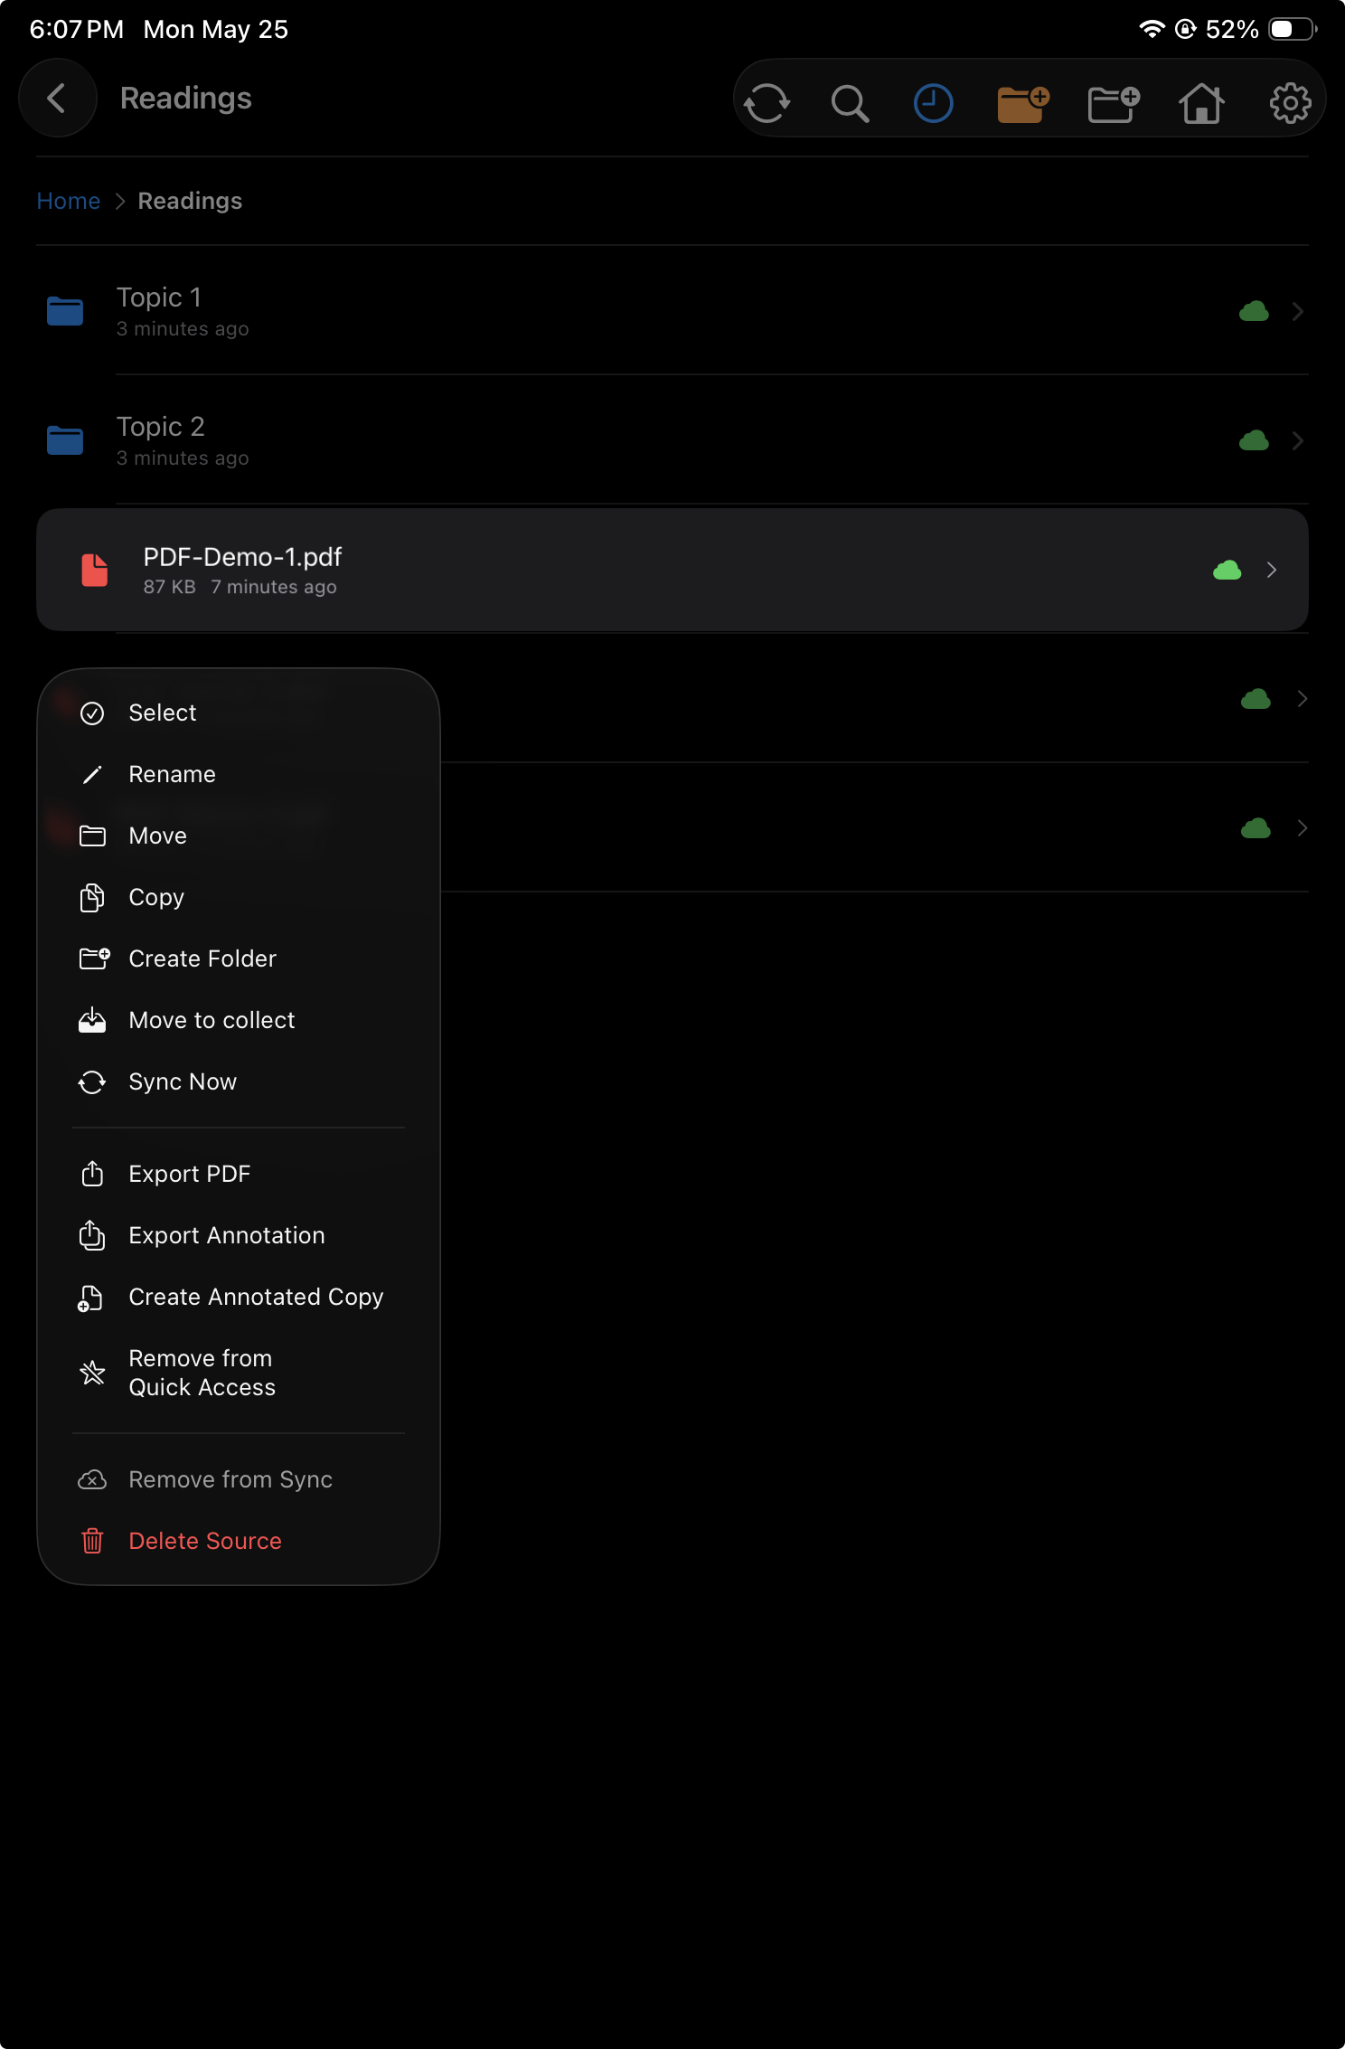Open settings gear icon

[x=1290, y=103]
